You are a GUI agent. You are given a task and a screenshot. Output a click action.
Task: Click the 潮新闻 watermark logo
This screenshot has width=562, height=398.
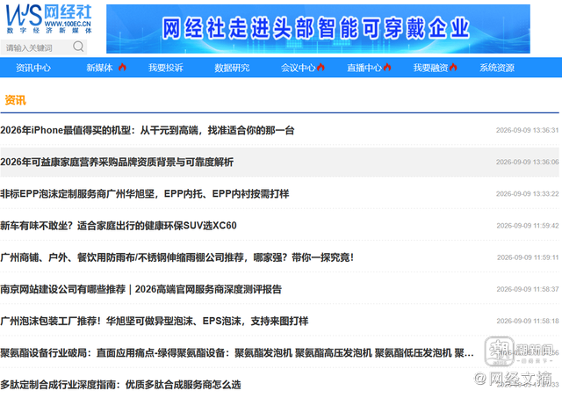click(519, 351)
